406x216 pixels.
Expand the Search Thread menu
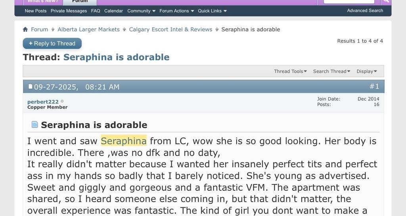pos(331,71)
